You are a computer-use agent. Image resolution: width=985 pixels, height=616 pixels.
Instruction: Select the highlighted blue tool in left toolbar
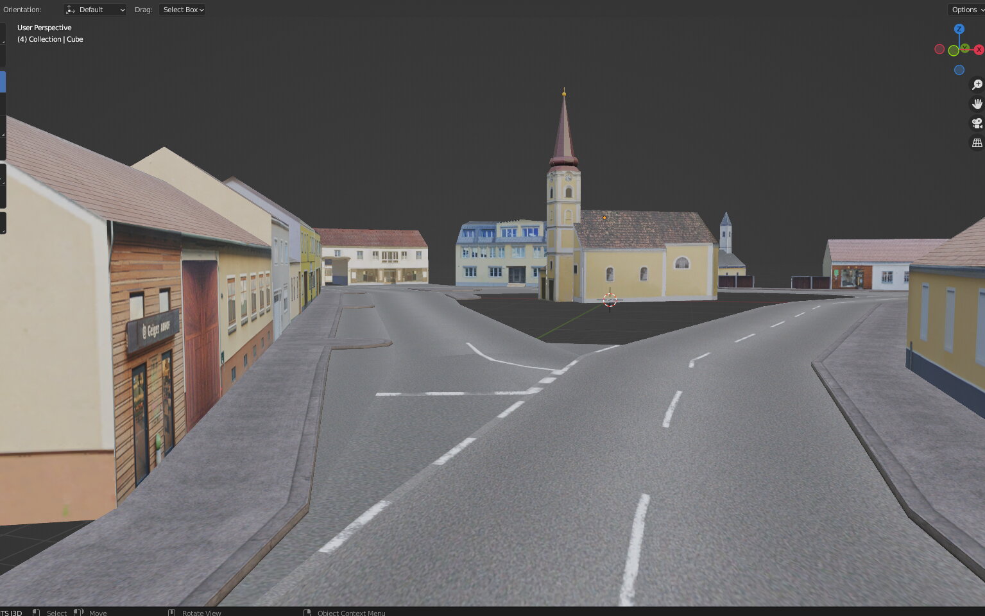pyautogui.click(x=3, y=81)
